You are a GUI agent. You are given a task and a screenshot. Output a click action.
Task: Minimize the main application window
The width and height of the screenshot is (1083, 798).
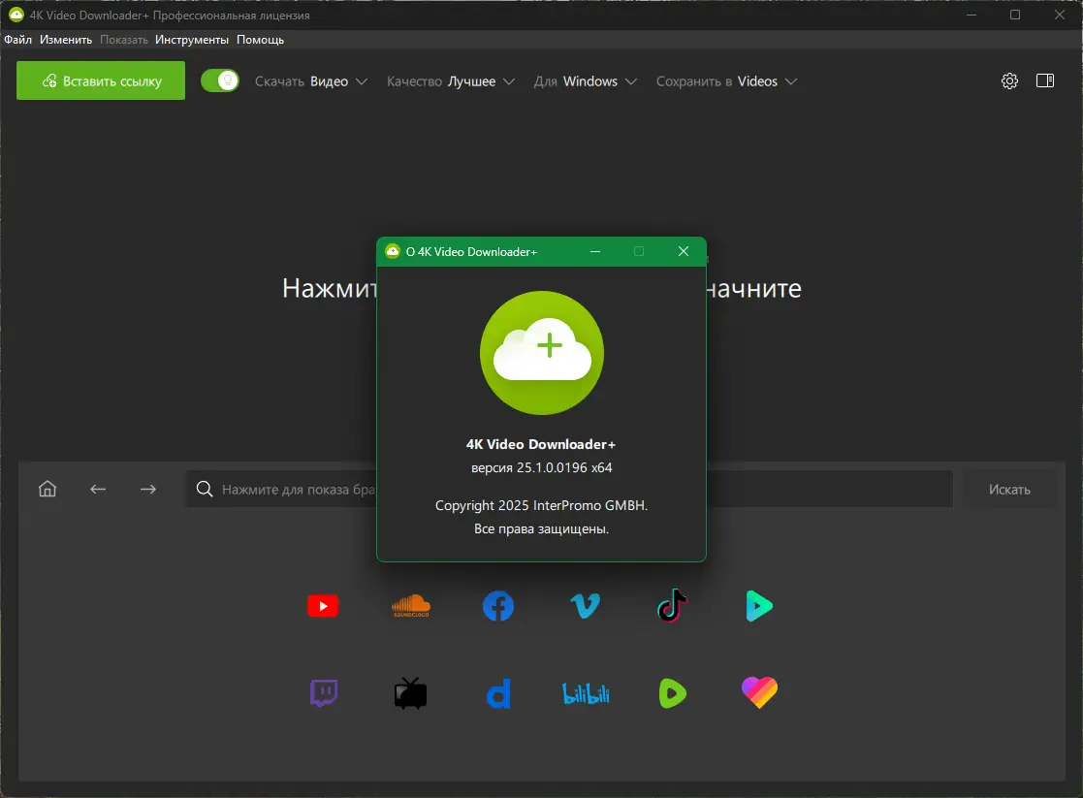(972, 15)
